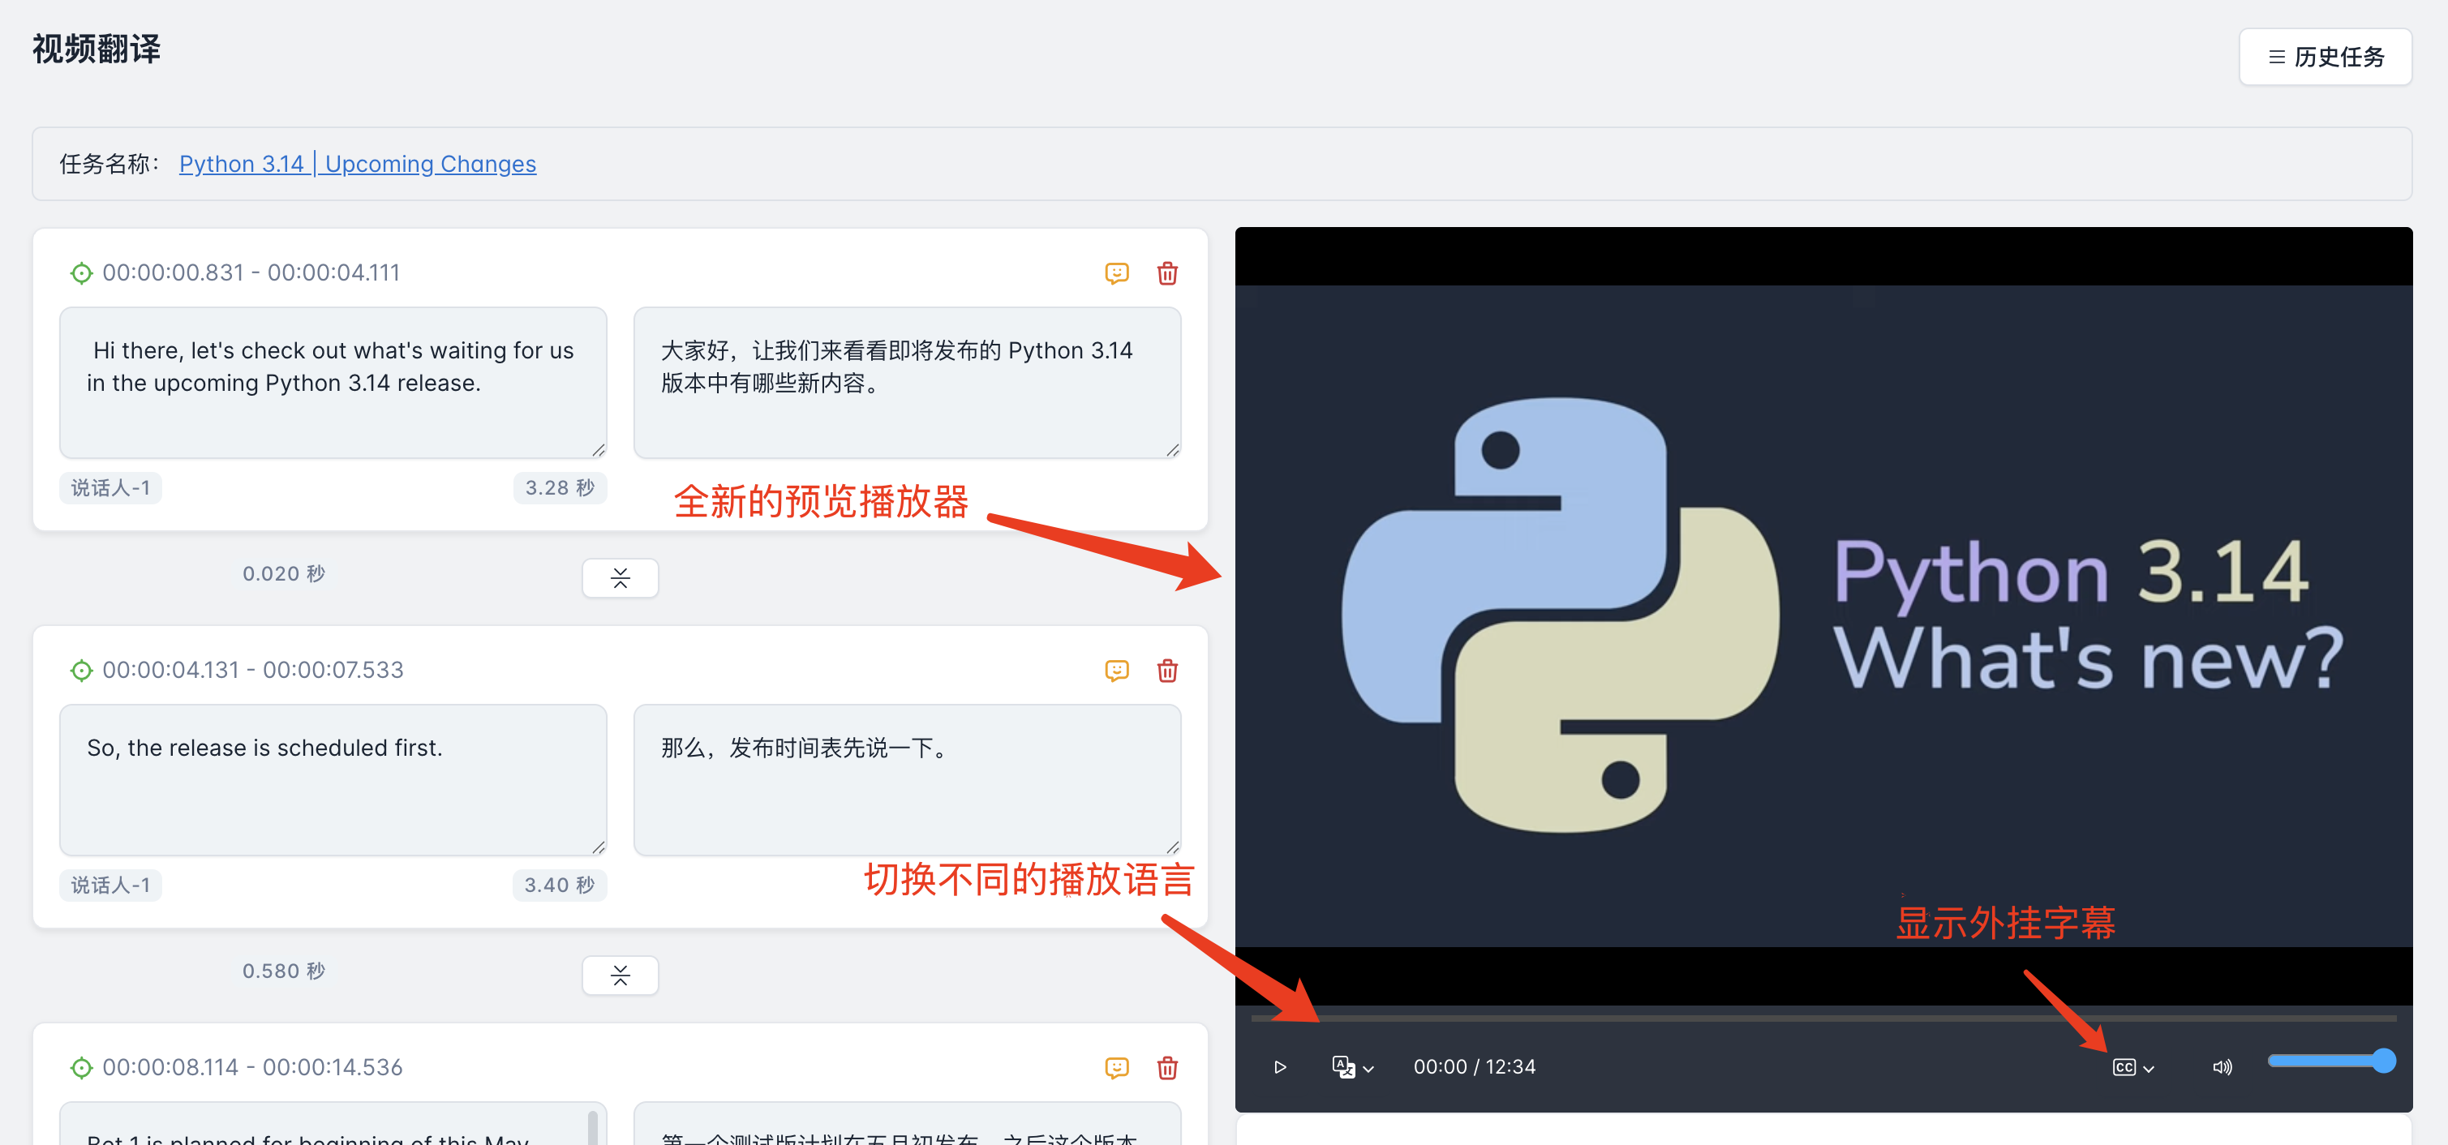Edit Chinese translation 那么，发布时间表先说一下
Viewport: 2448px width, 1145px height.
(907, 779)
